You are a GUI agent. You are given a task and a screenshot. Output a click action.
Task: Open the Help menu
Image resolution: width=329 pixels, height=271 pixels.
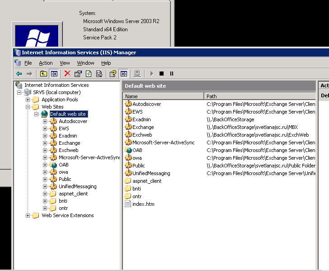pyautogui.click(x=106, y=63)
